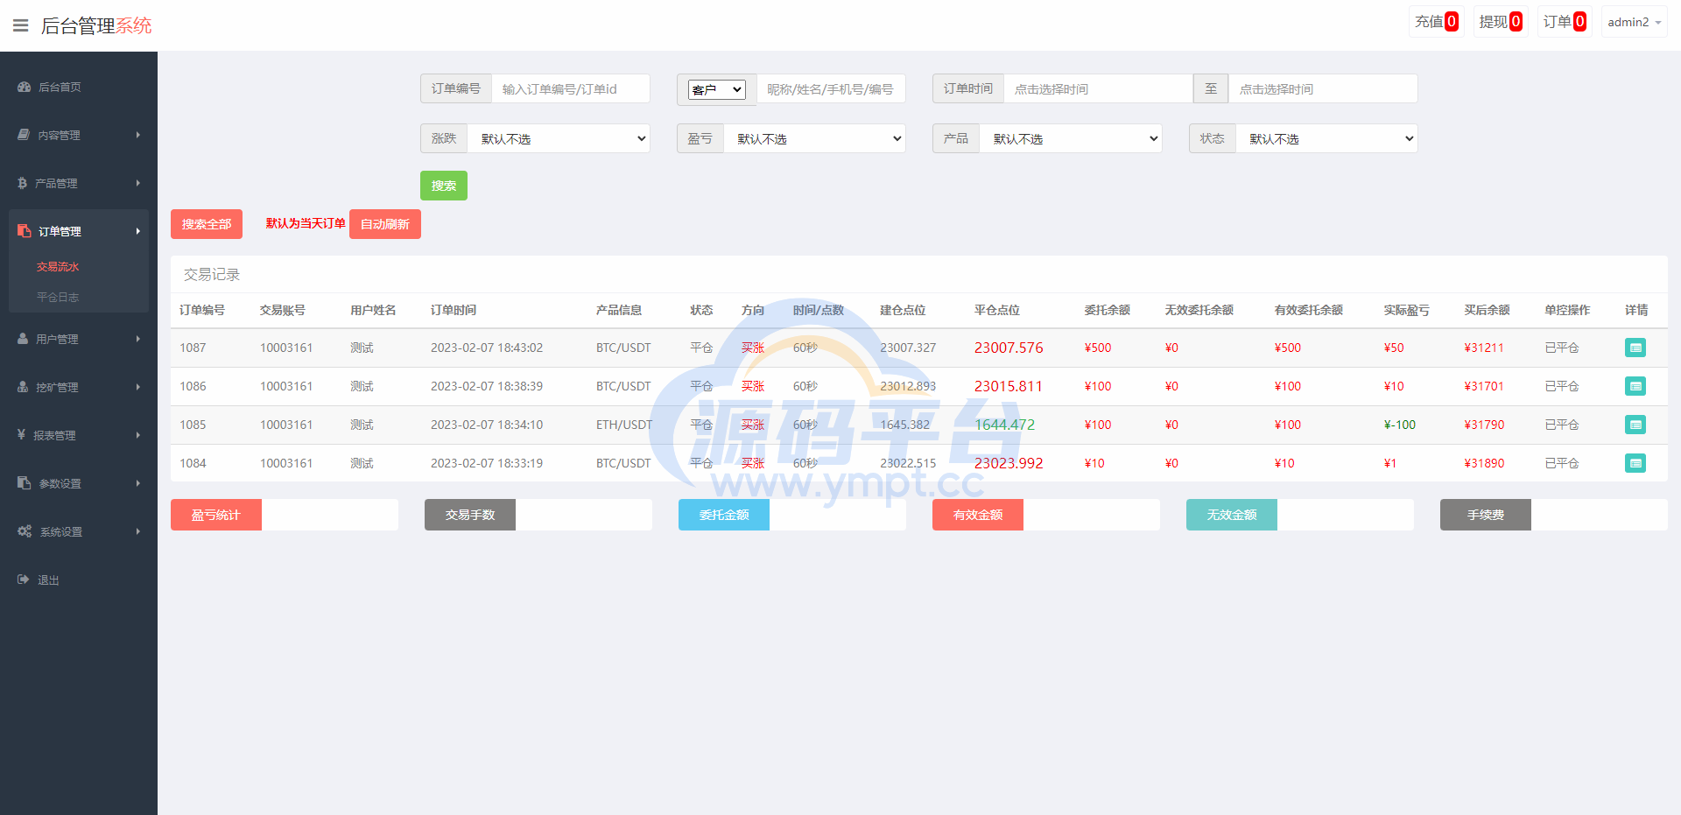Click the 参数设置 sidebar icon

(24, 482)
